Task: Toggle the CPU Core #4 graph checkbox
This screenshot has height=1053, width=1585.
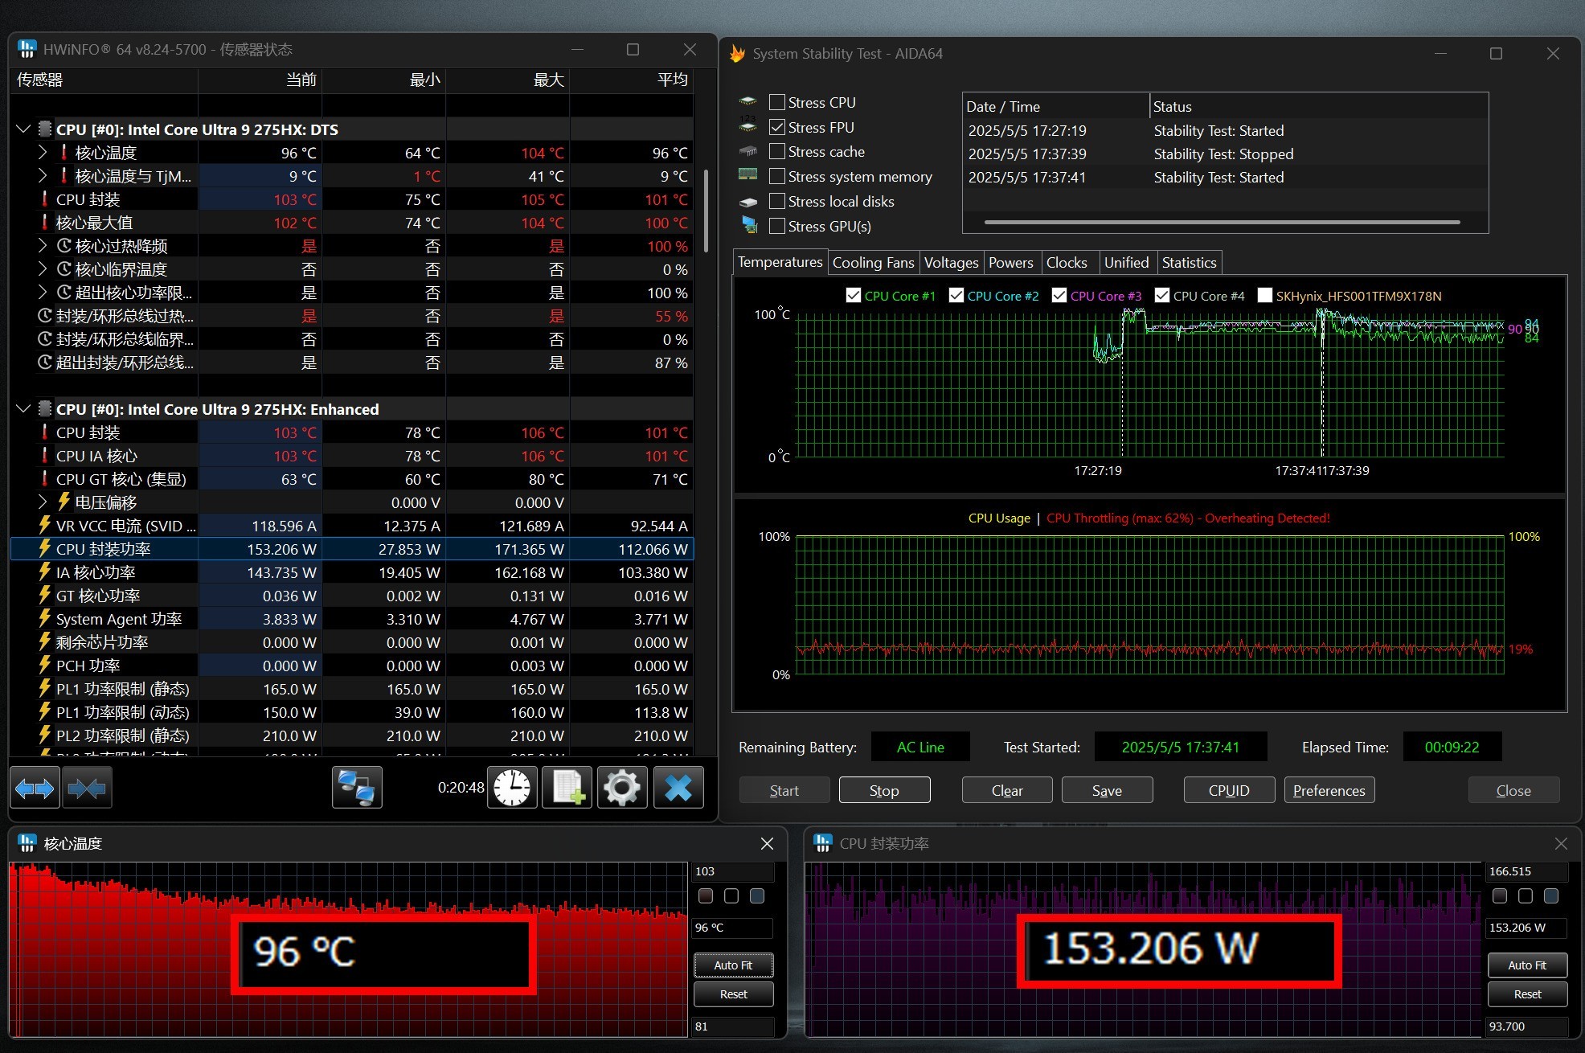Action: [1162, 296]
